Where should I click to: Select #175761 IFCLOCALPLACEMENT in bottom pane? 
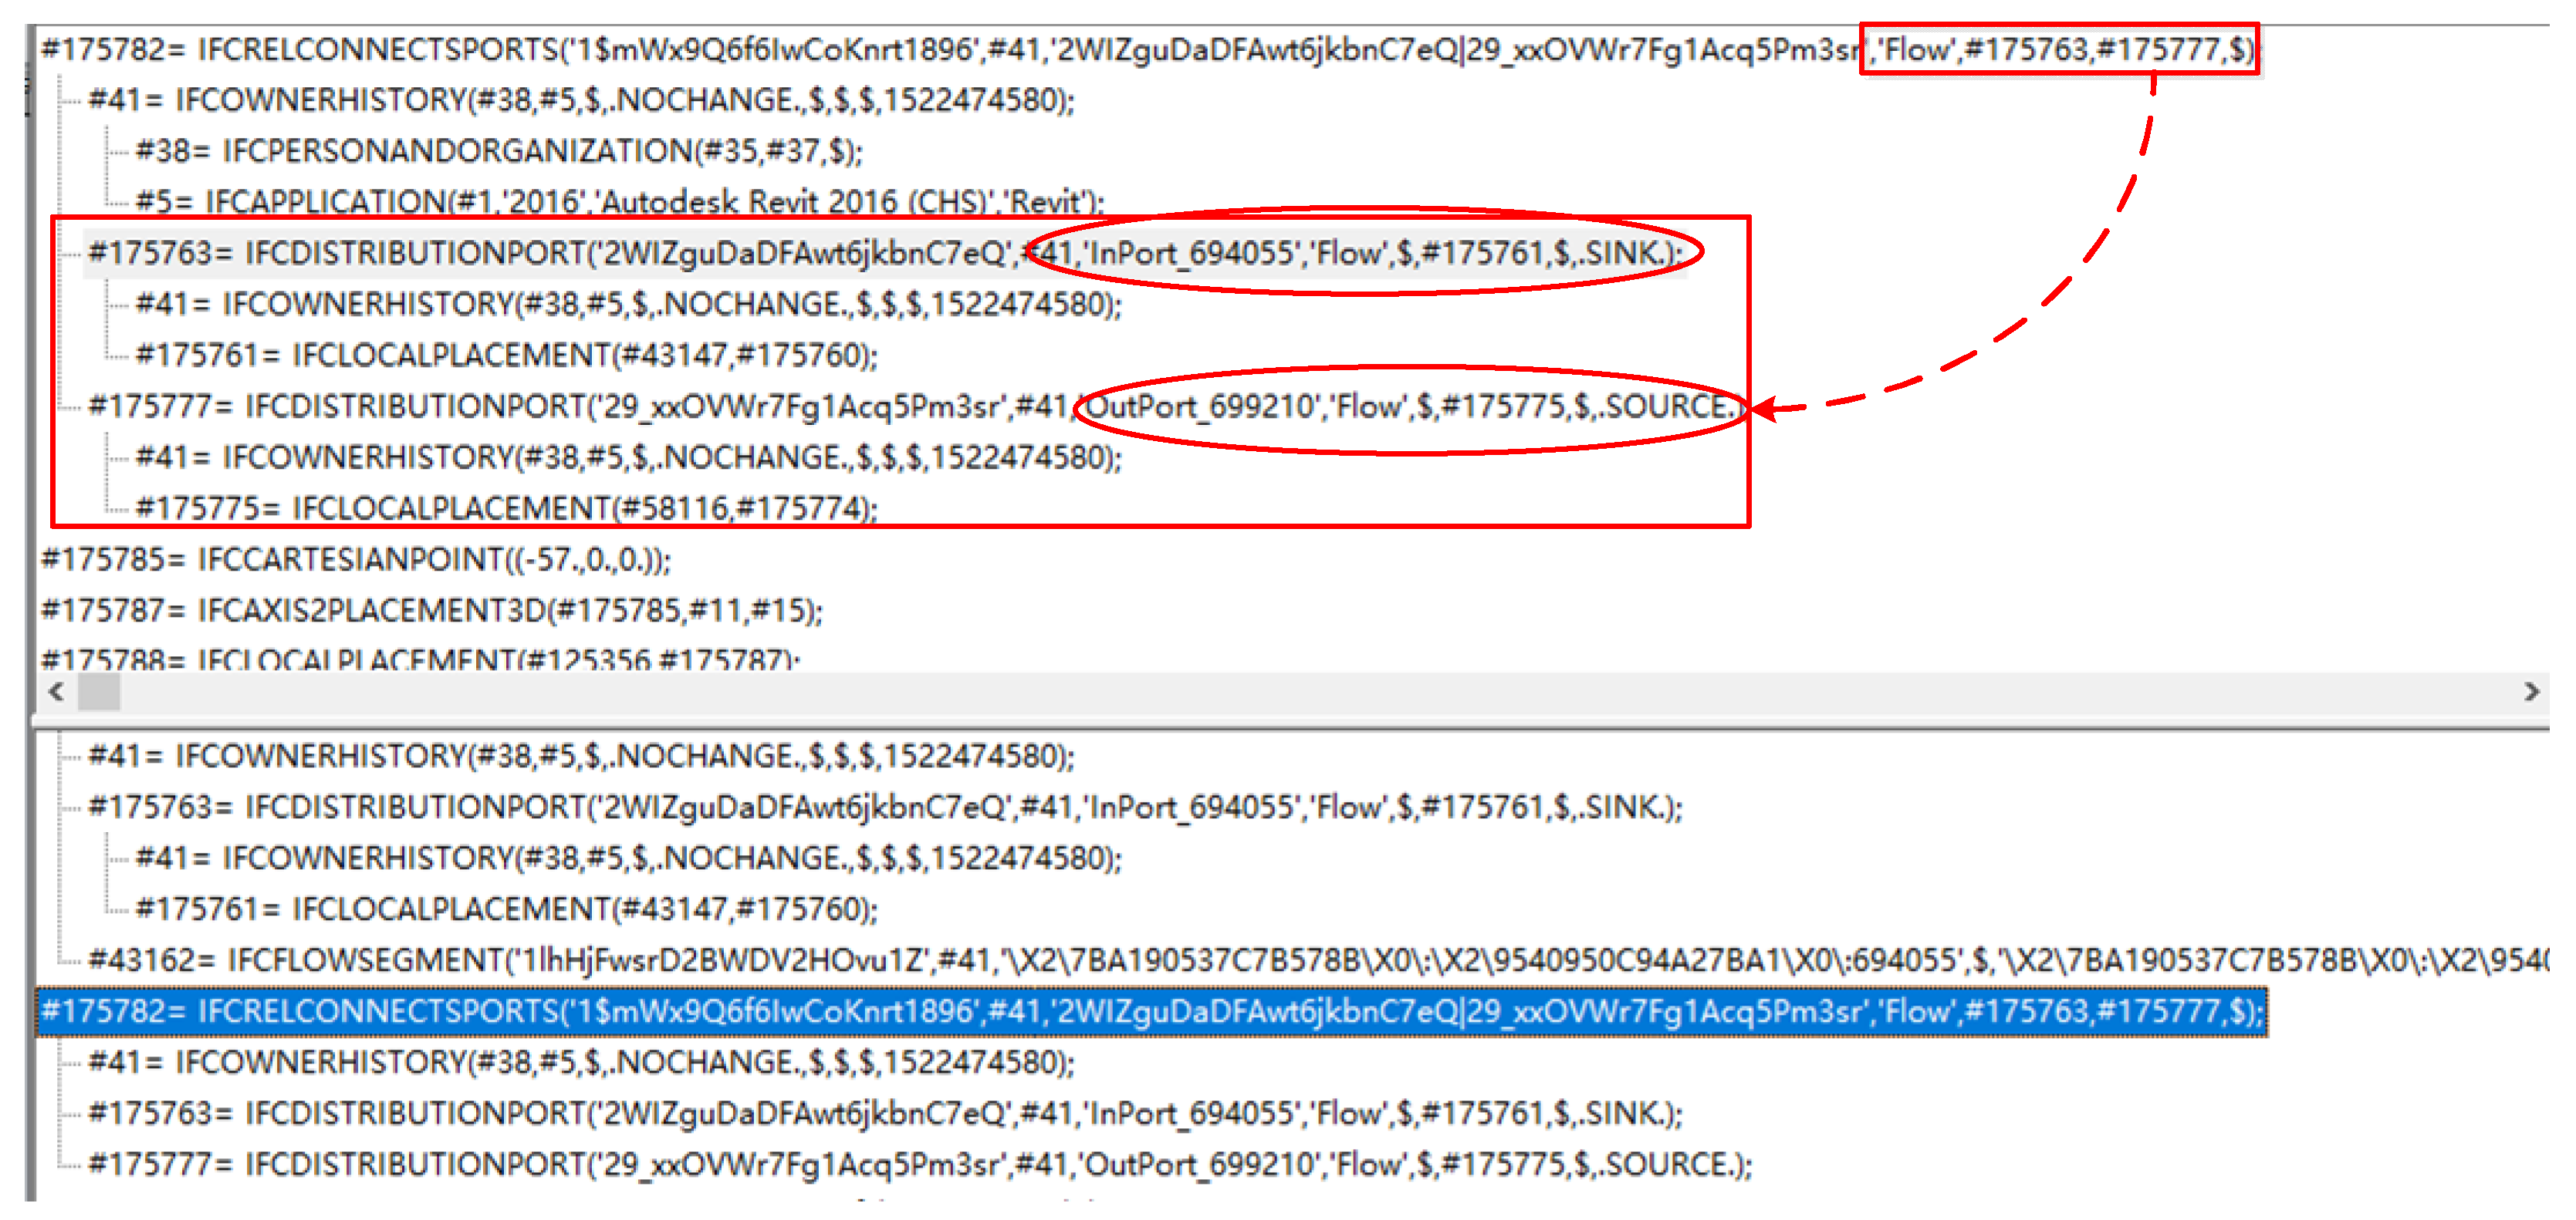click(506, 908)
